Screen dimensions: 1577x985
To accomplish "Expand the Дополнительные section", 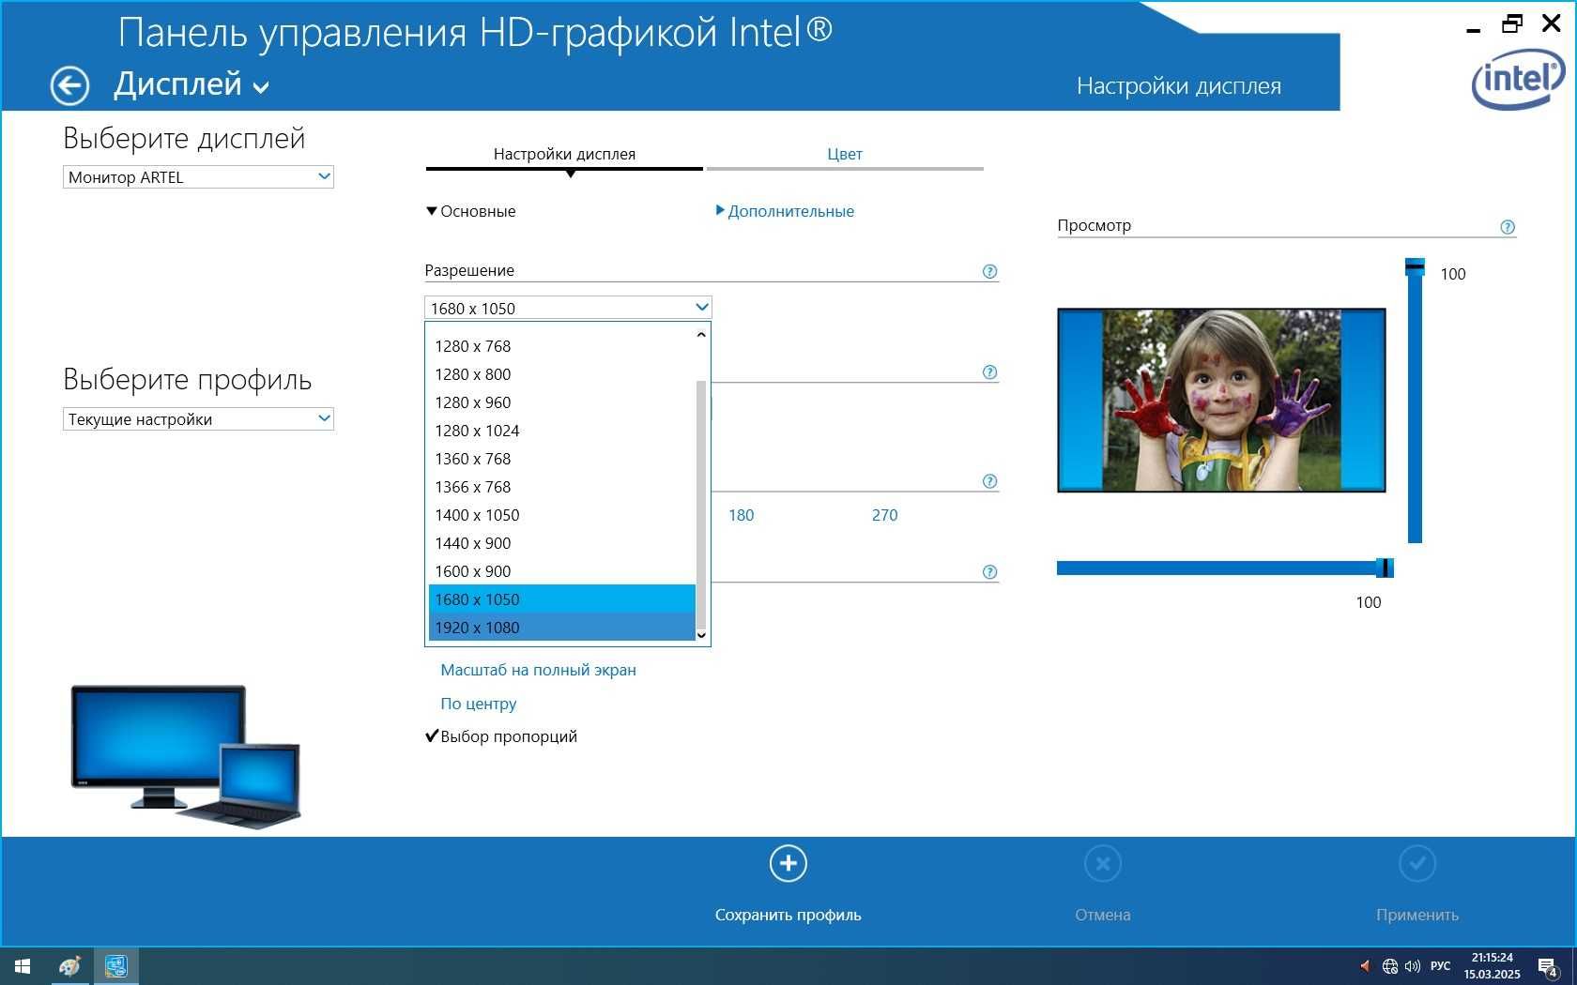I will 785,211.
